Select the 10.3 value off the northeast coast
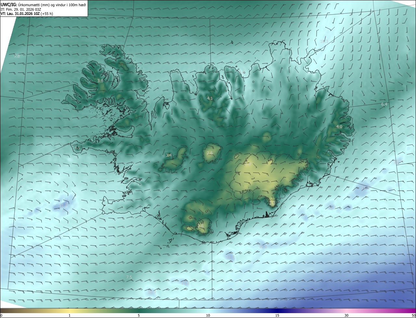416x318 pixels. pyautogui.click(x=324, y=41)
